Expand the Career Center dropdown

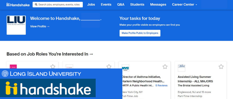click(x=185, y=5)
